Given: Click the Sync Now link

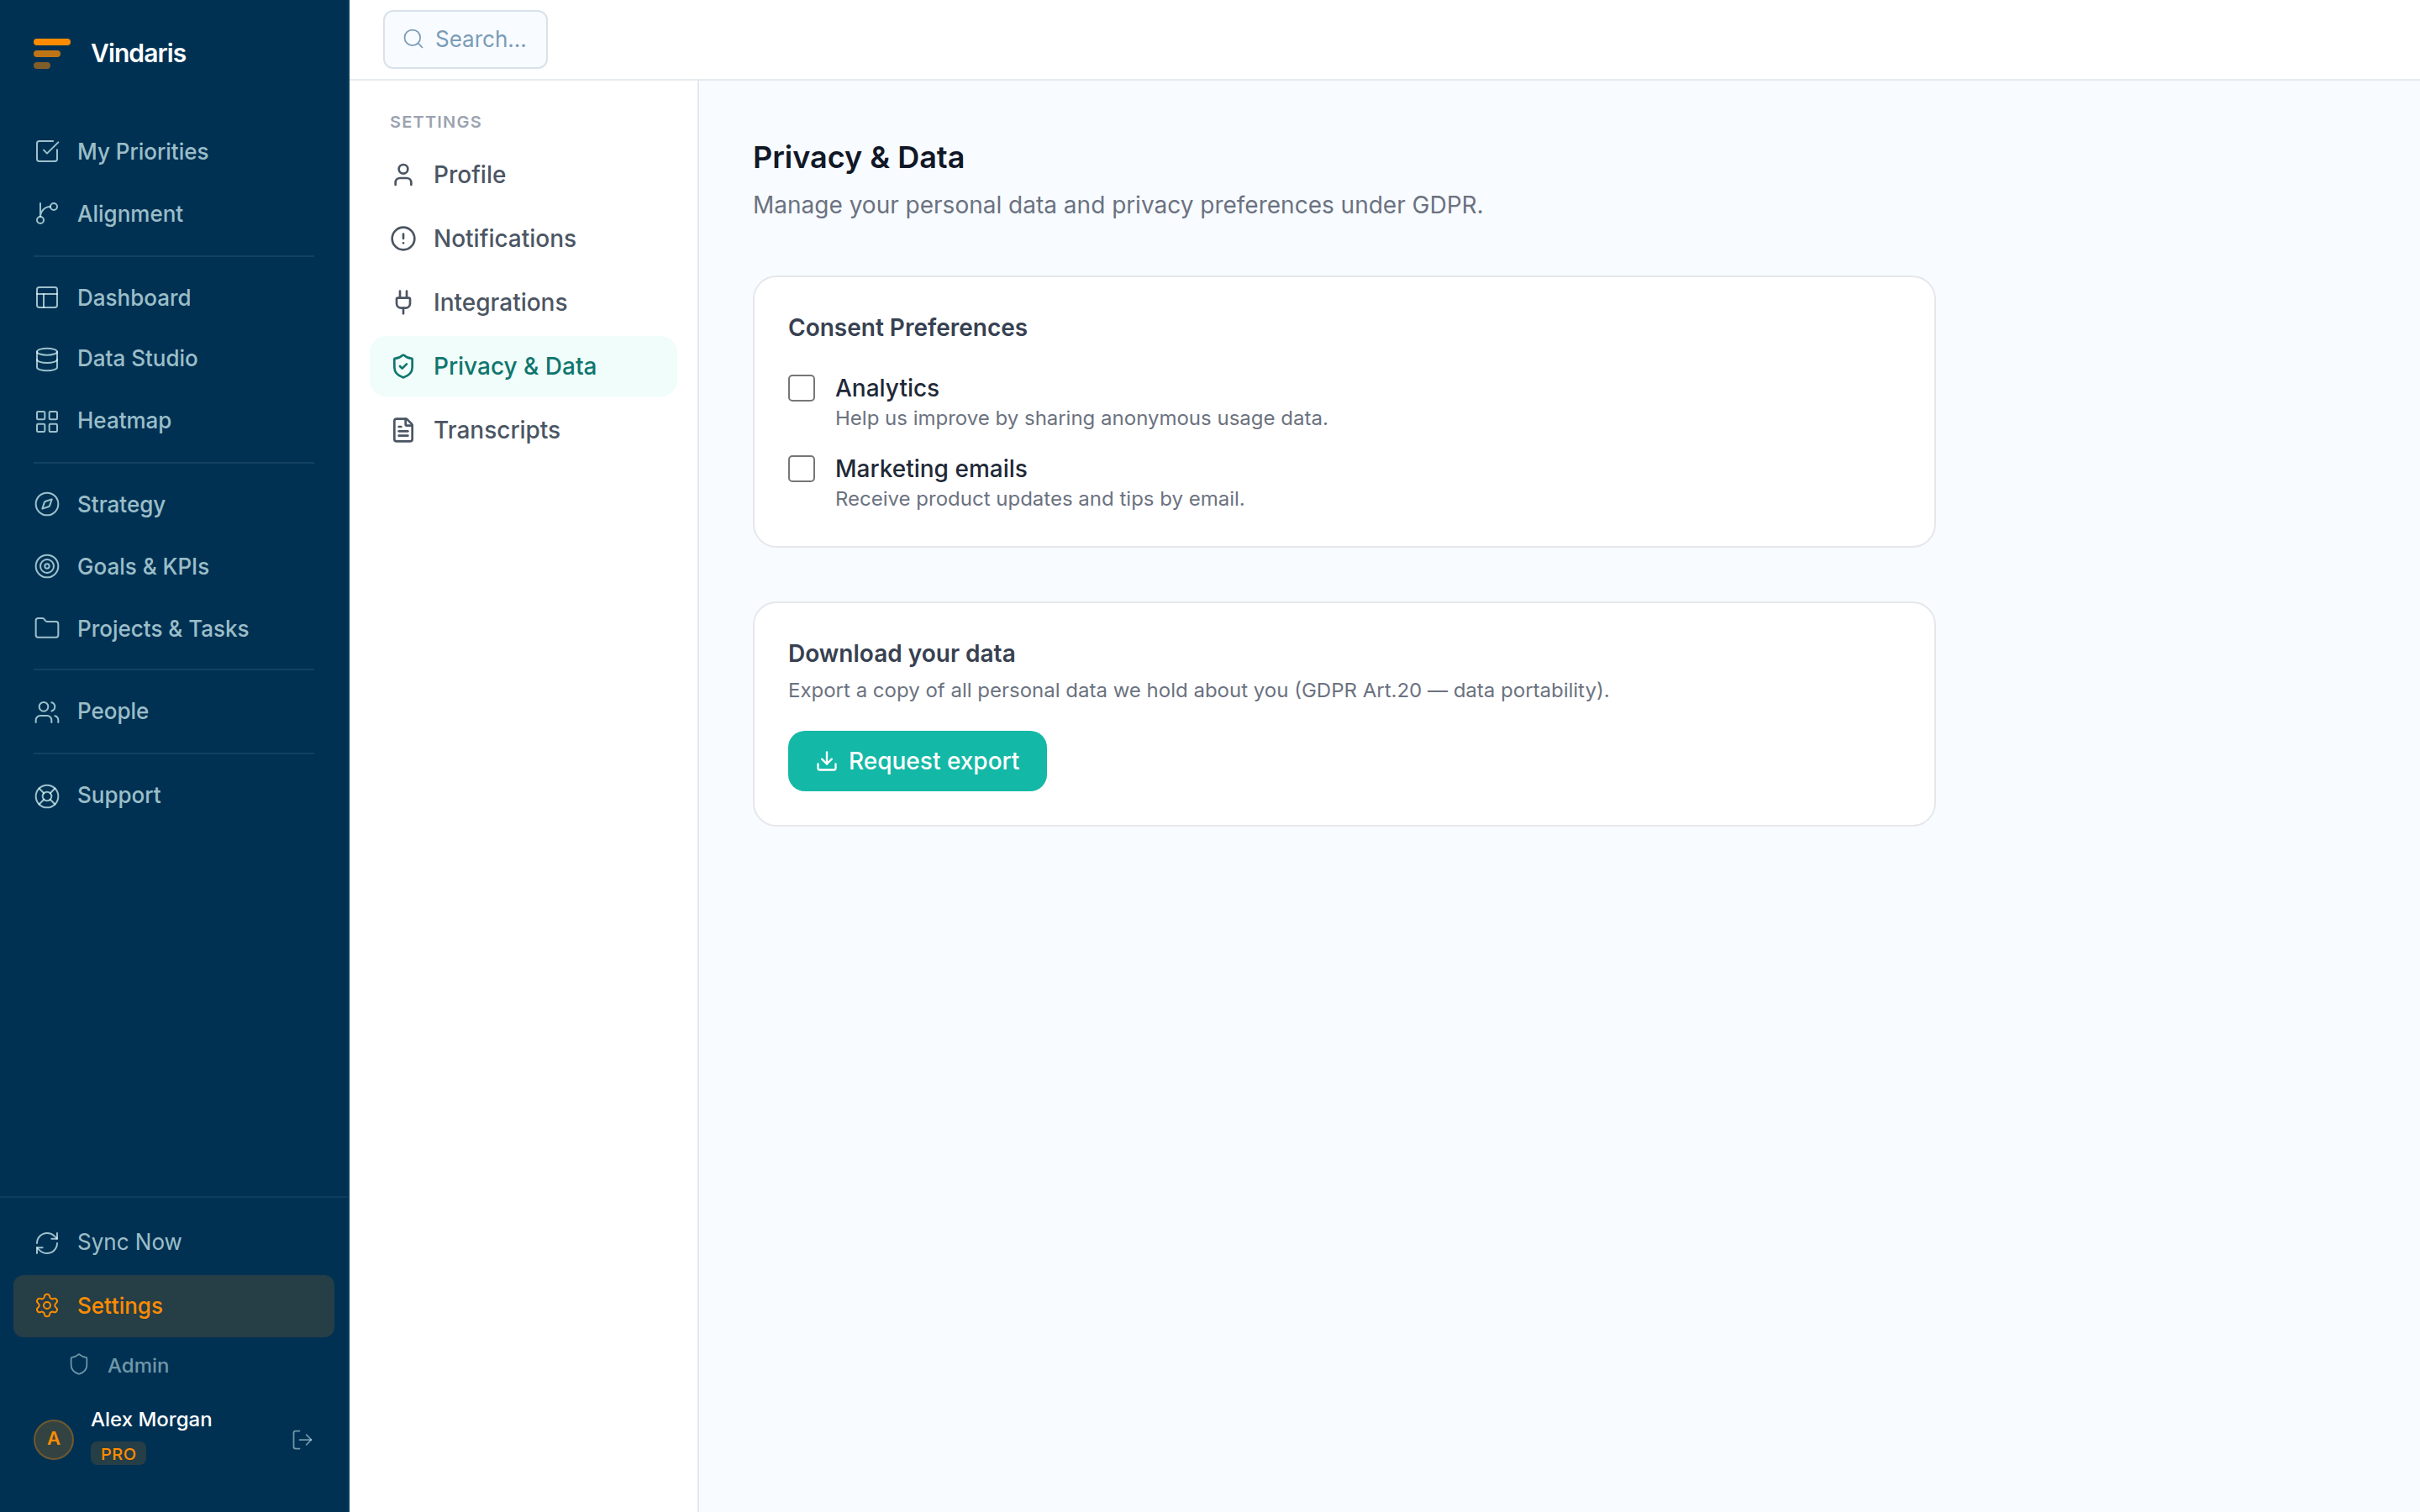Looking at the screenshot, I should point(174,1242).
